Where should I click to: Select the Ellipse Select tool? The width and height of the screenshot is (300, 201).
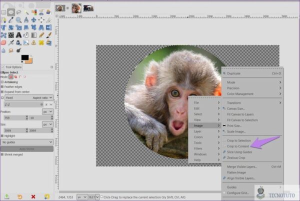[11, 12]
